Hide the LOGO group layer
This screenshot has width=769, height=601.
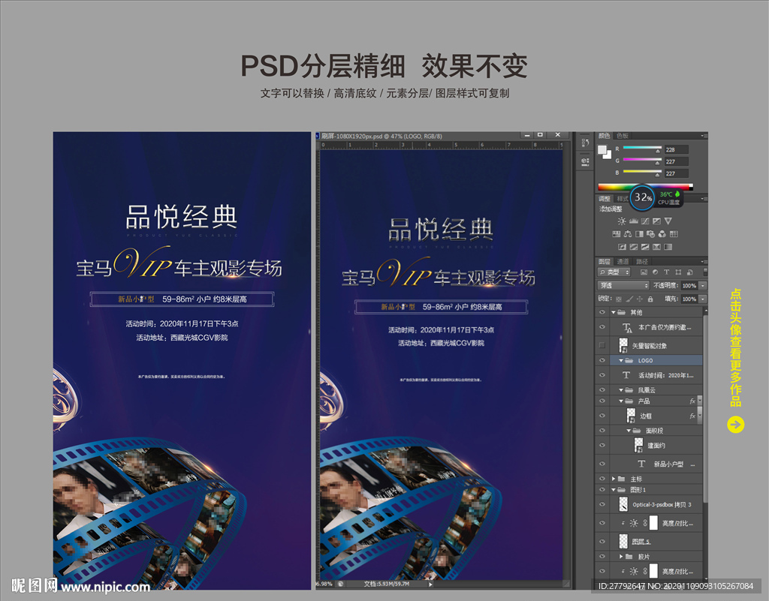coord(602,360)
